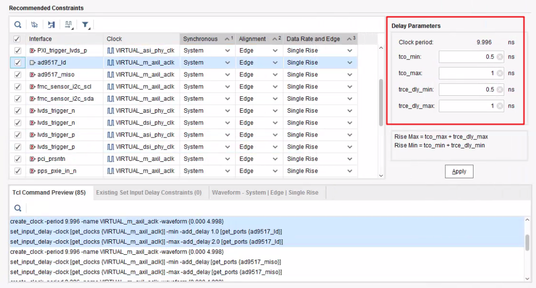536x288 pixels.
Task: Click search icon in Tcl Command Preview
Action: [17, 208]
